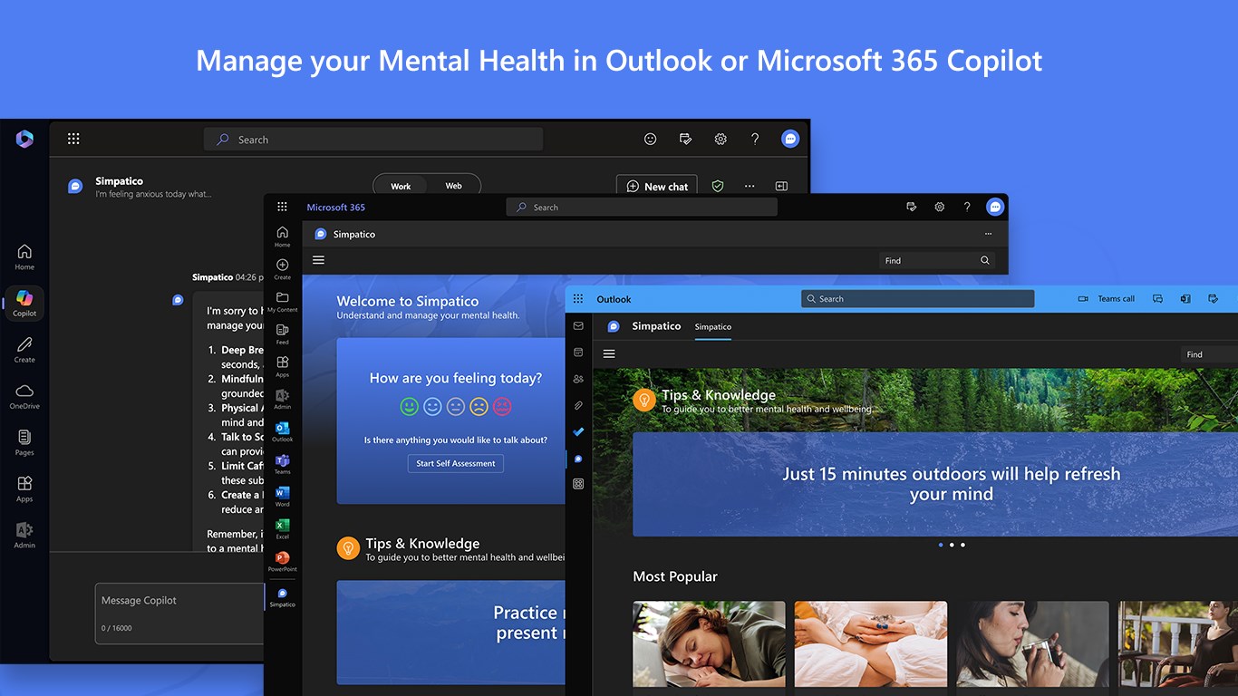
Task: Open the sleeping woman Most Popular thumbnail
Action: (710, 643)
